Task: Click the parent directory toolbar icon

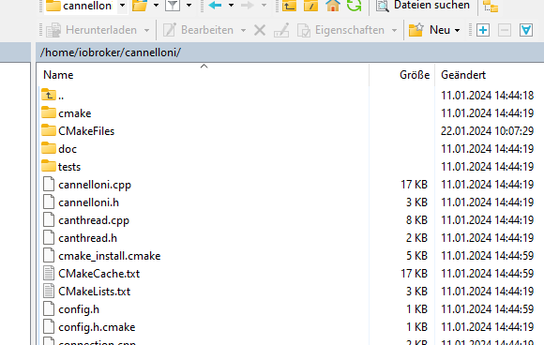Action: (289, 6)
